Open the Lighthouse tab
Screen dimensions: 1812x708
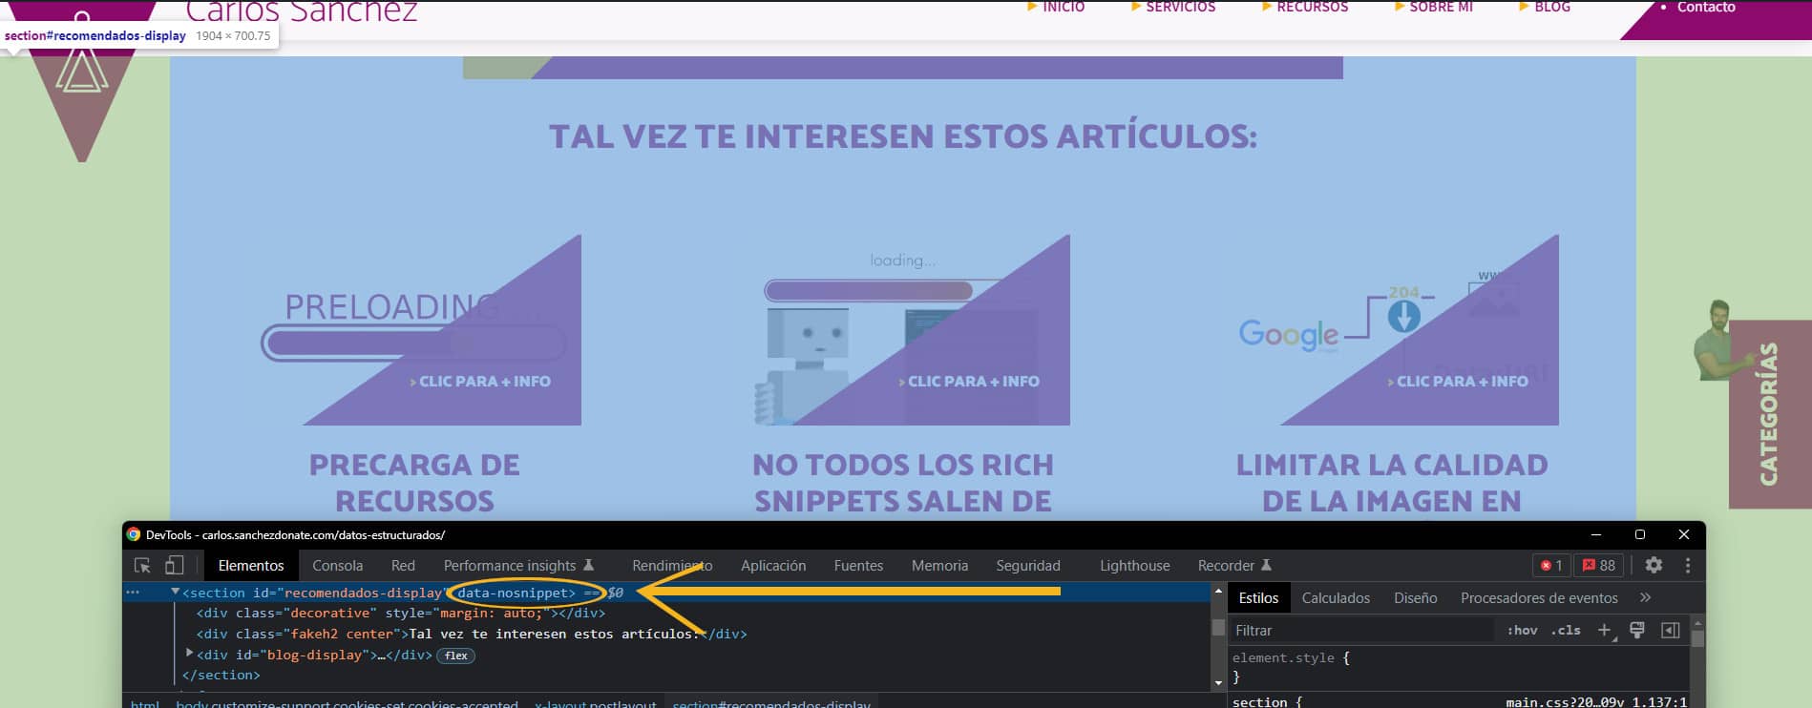1134,565
